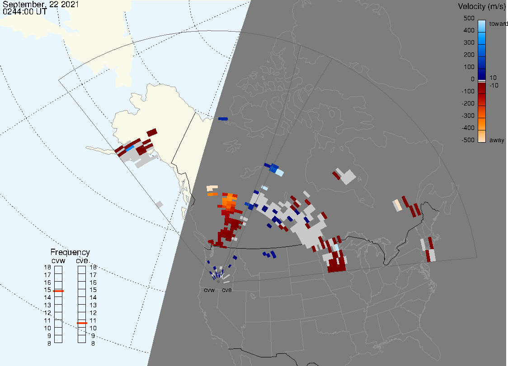This screenshot has height=366, width=508.
Task: Select the 400 tick label on velocity scale
Action: pyautogui.click(x=469, y=30)
